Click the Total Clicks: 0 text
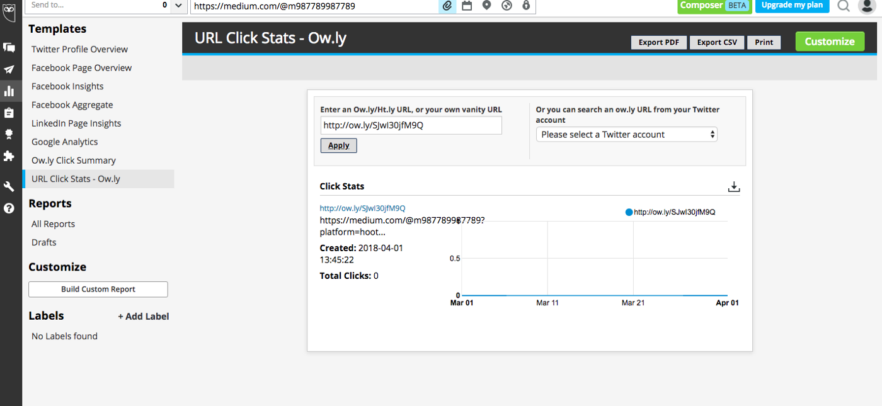Screen dimensions: 882x406 click(x=349, y=276)
